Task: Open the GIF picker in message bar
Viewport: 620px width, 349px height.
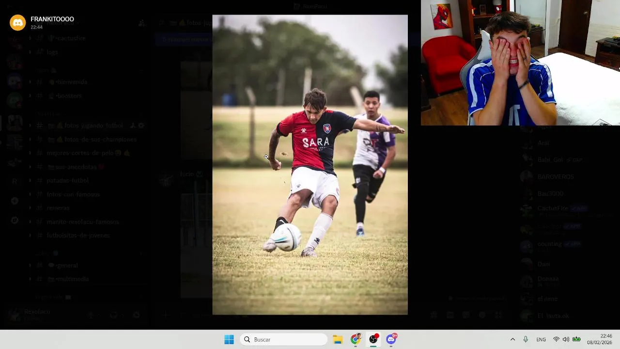Action: 450,315
